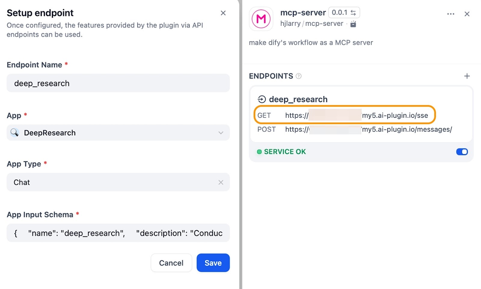Click the ENDPOINTS help question mark icon

click(x=299, y=76)
